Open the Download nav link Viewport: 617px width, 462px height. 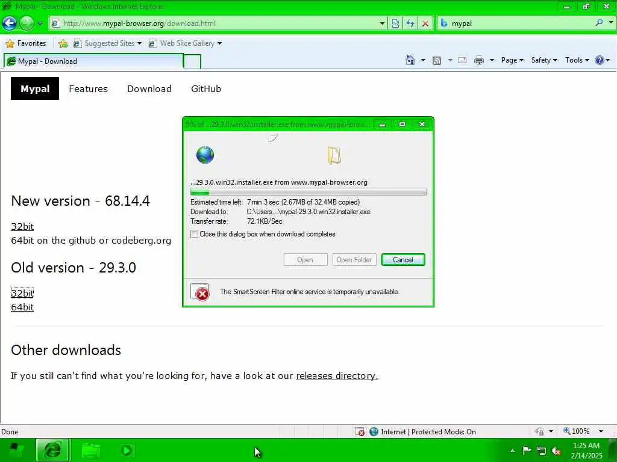click(x=149, y=89)
